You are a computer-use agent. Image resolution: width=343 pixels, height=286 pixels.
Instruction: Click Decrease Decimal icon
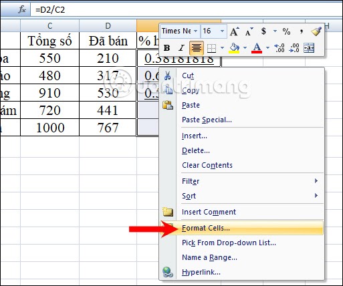[x=294, y=48]
